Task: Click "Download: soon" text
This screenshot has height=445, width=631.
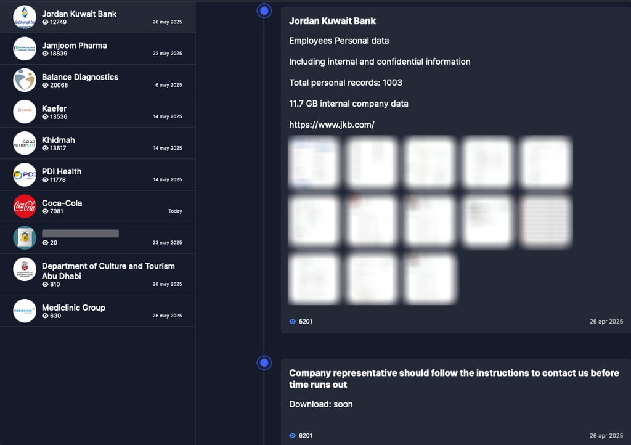Action: tap(320, 404)
